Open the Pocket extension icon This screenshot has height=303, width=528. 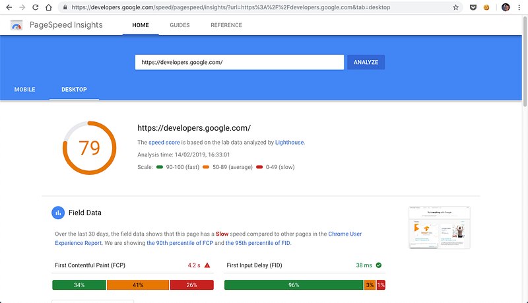pyautogui.click(x=473, y=7)
